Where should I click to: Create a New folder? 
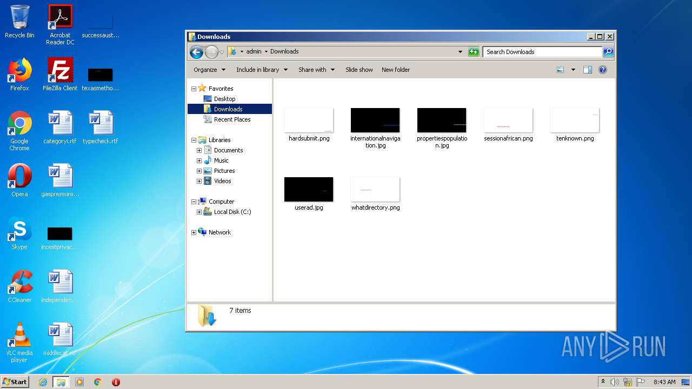tap(396, 70)
